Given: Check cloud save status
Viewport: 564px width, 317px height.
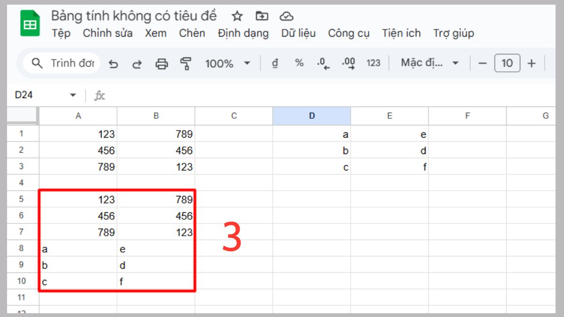Looking at the screenshot, I should 287,15.
